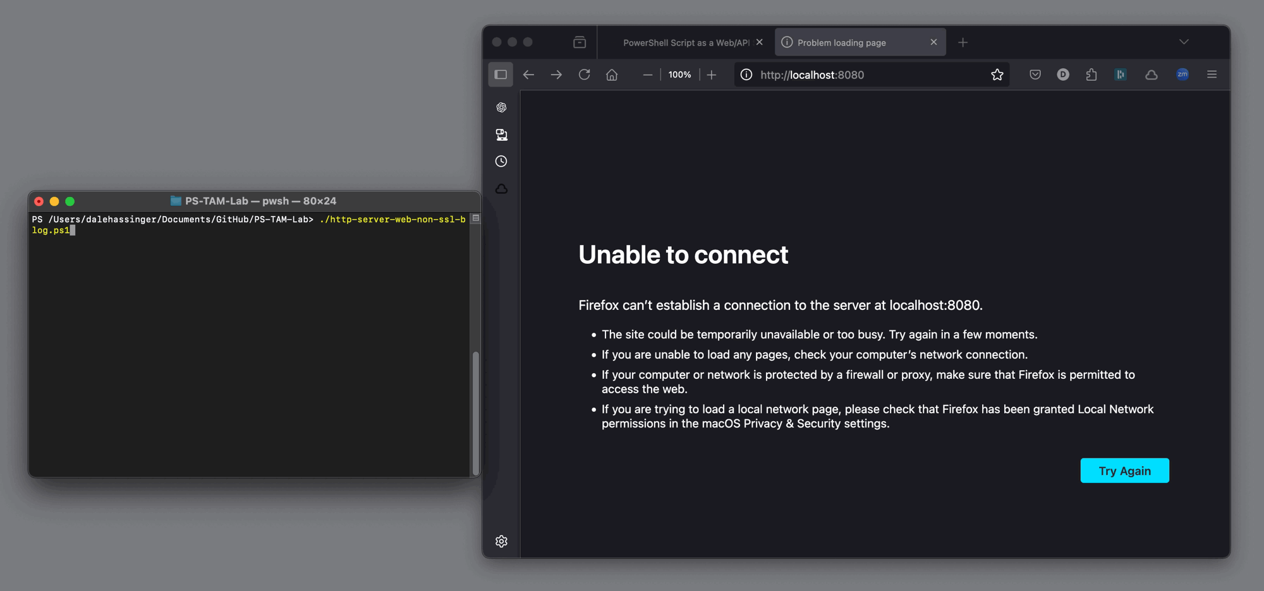The width and height of the screenshot is (1264, 591).
Task: Open History in the sidebar
Action: pos(501,162)
